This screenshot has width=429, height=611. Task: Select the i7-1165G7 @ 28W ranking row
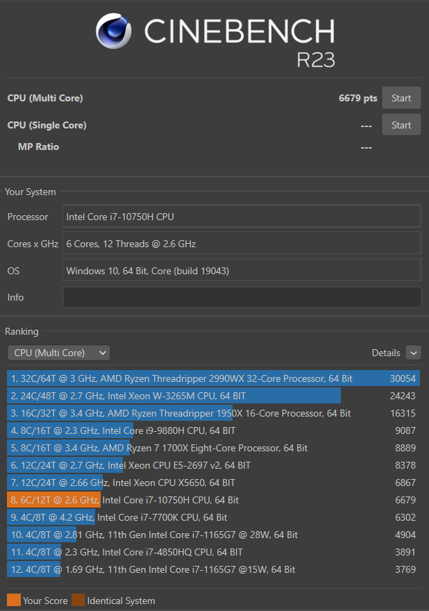click(214, 535)
